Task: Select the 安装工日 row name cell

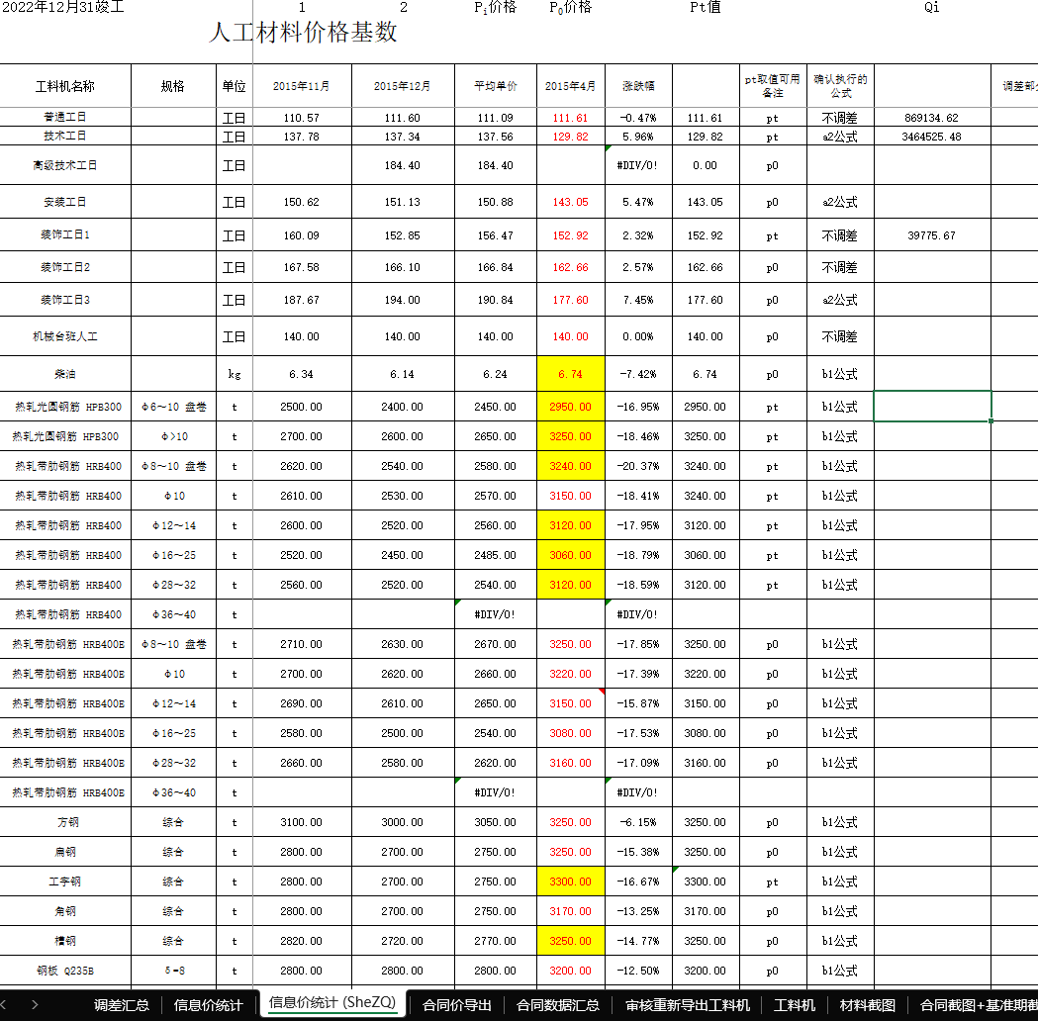Action: (65, 202)
